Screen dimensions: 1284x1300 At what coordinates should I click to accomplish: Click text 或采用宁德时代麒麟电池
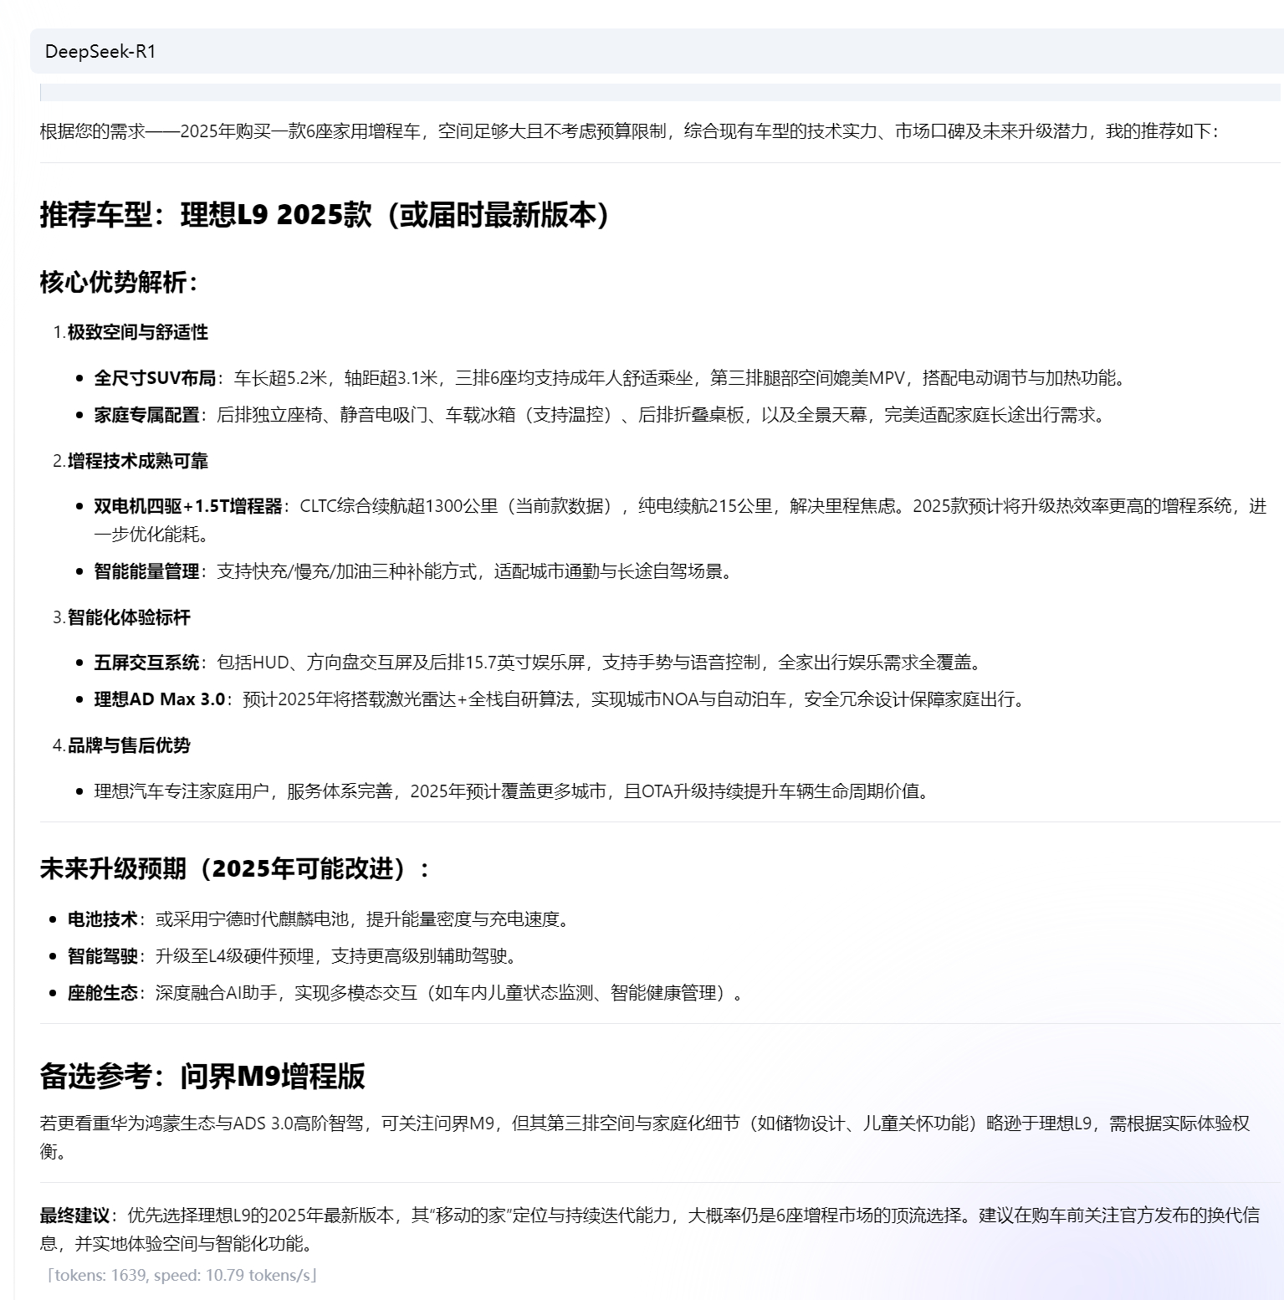(x=252, y=919)
